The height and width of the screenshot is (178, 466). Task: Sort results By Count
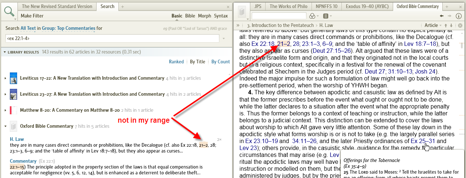coord(220,62)
